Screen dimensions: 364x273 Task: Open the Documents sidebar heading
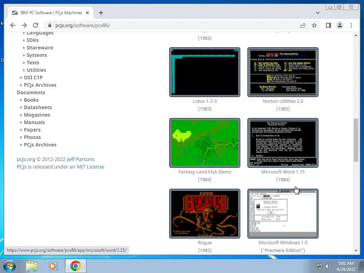coord(31,92)
